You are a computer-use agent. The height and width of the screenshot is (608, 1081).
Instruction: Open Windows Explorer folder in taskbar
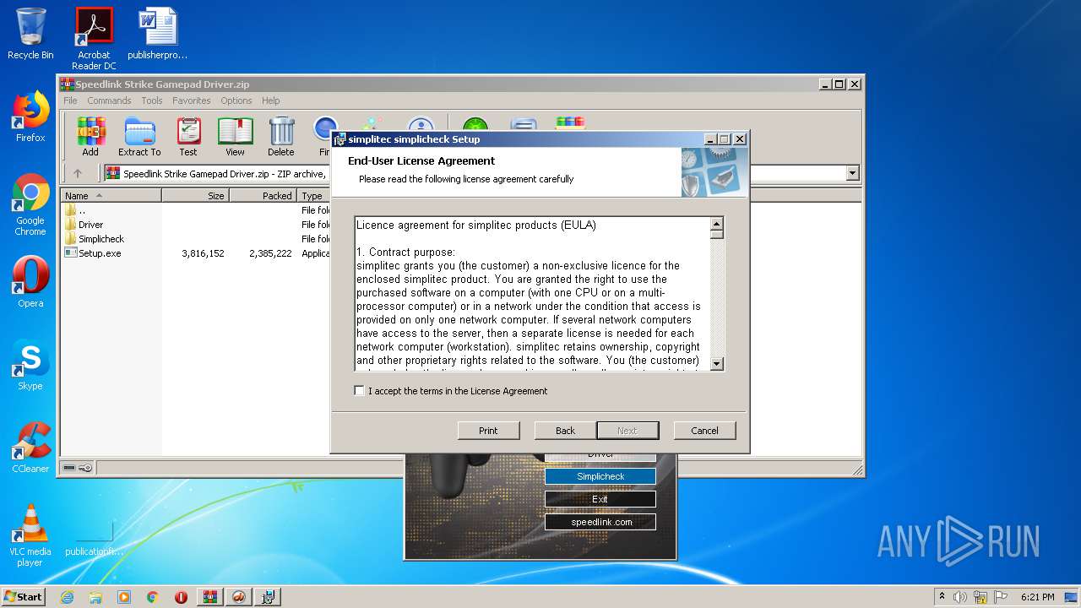[x=95, y=597]
